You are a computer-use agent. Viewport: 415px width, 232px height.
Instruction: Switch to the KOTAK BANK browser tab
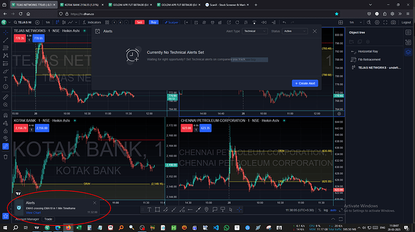point(81,5)
